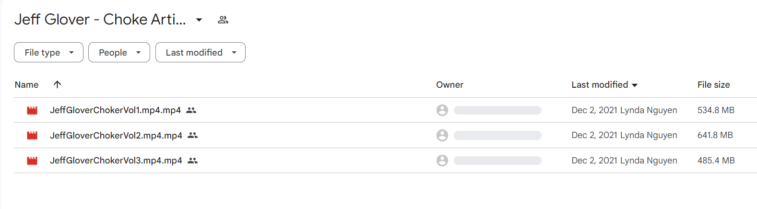Click shared icon next to JeffGloverChokerVol3.mp4.mp4
This screenshot has height=209, width=757.
click(192, 161)
